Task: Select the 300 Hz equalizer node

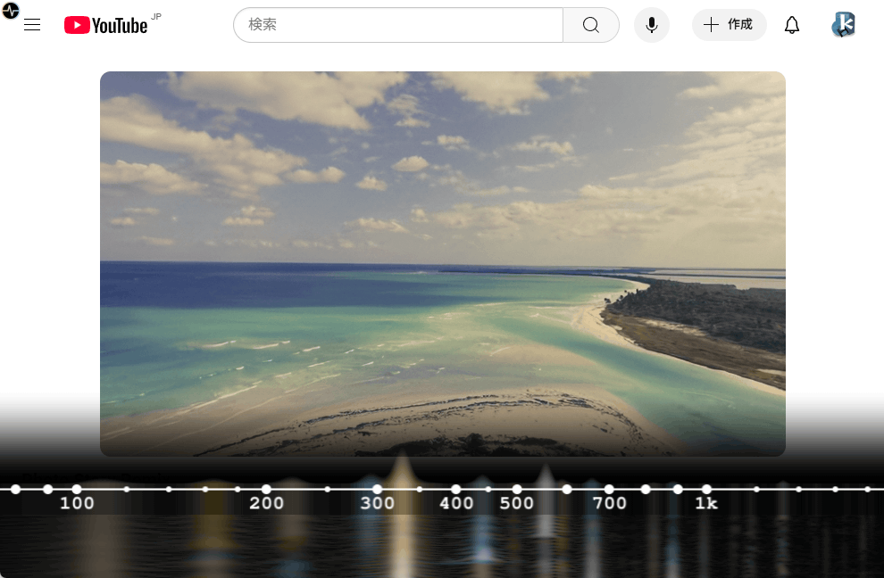Action: (377, 489)
